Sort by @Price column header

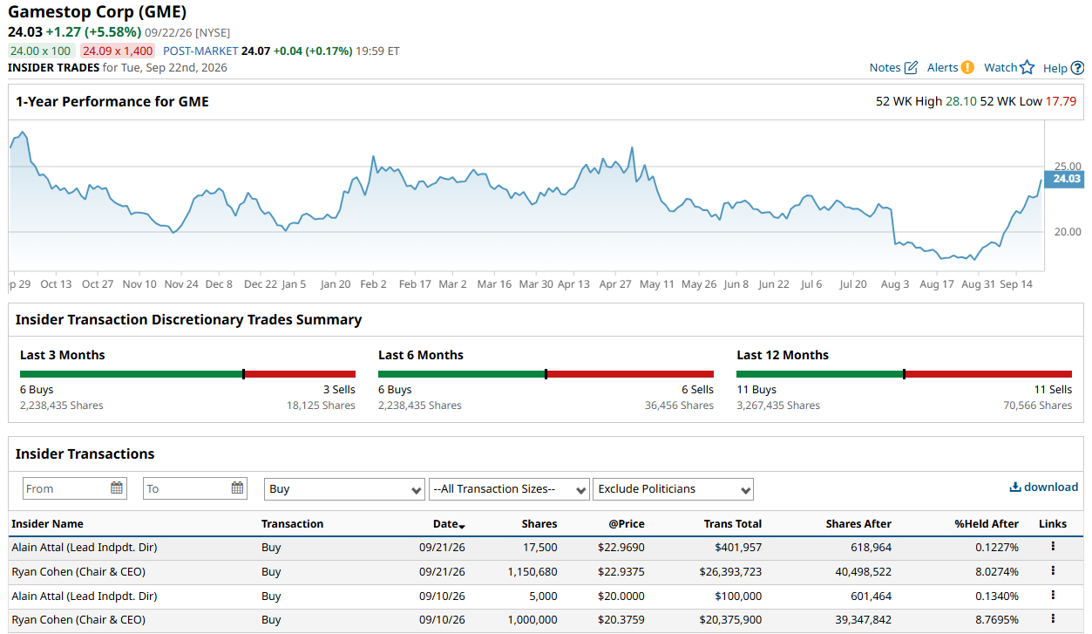pyautogui.click(x=627, y=524)
